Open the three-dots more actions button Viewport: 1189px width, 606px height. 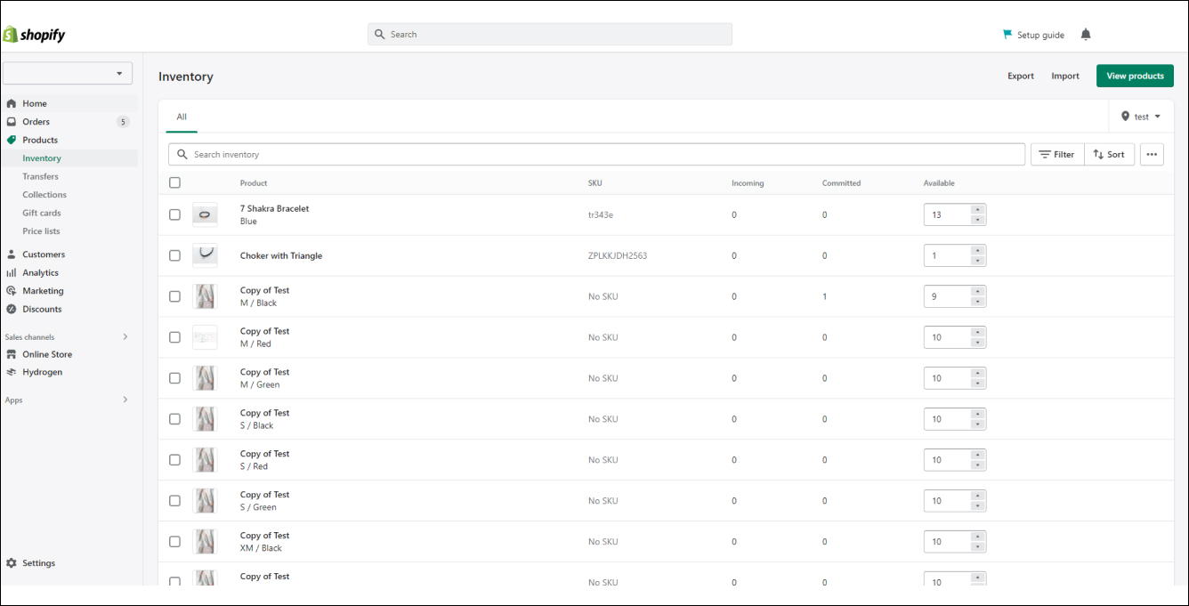pos(1152,154)
